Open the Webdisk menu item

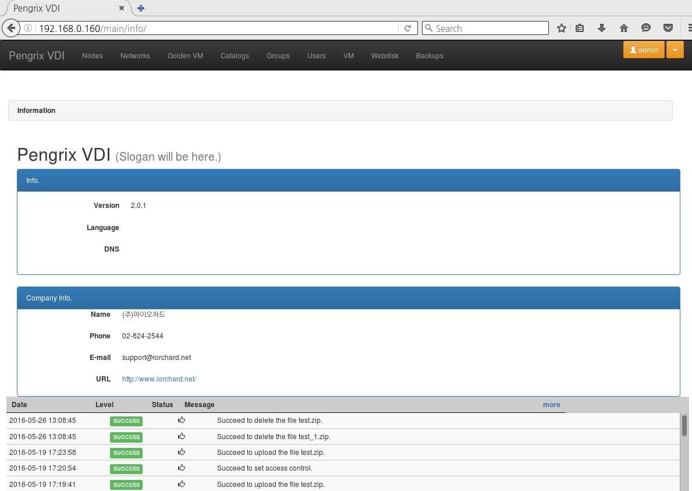pyautogui.click(x=385, y=56)
